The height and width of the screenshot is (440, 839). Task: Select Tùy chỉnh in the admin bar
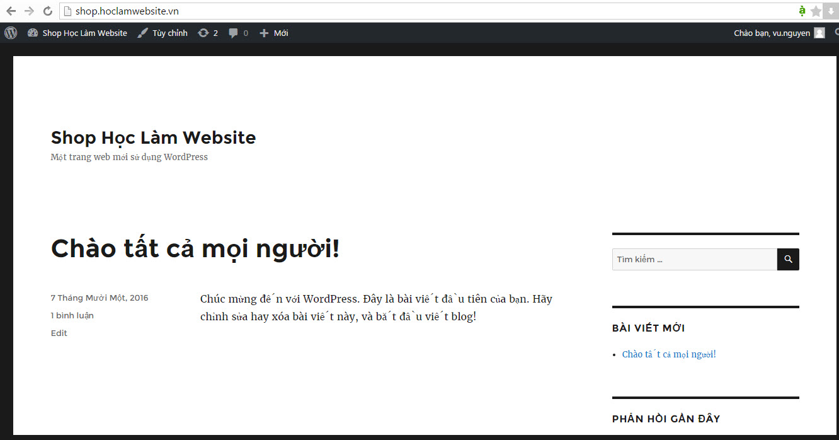(169, 32)
